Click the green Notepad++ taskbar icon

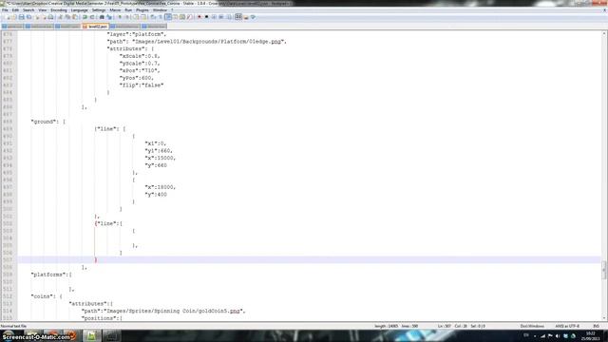[x=91, y=335]
